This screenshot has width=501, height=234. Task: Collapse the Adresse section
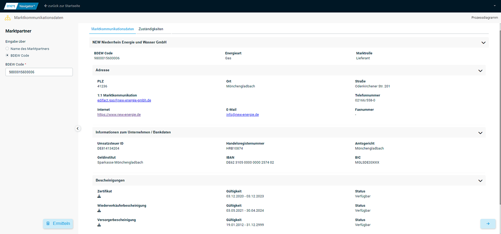click(x=480, y=71)
